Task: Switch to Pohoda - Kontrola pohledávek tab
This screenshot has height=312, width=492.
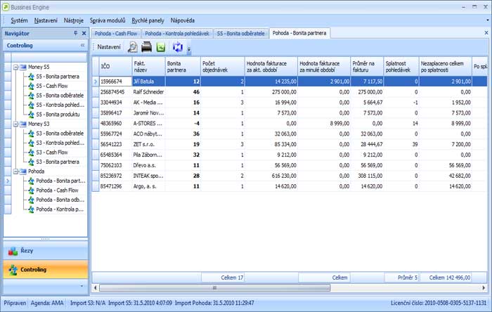Action: click(176, 33)
